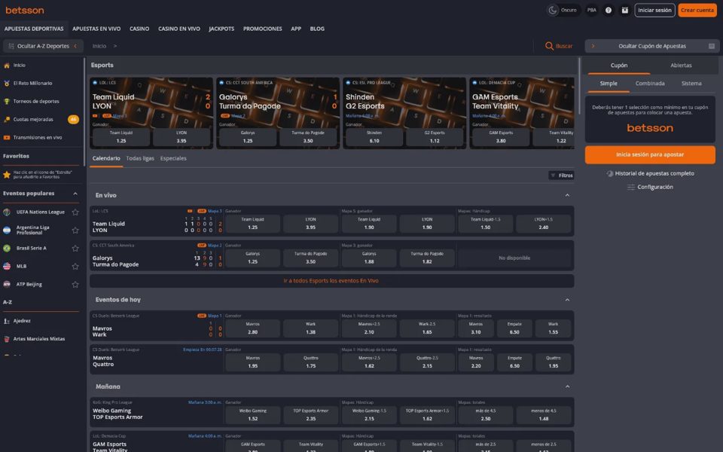Switch to the Calendario tab
The width and height of the screenshot is (723, 452).
(x=106, y=158)
